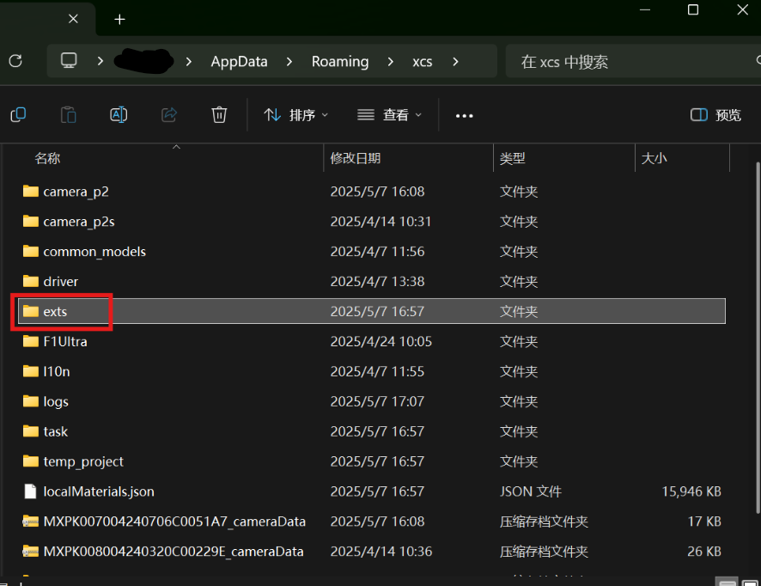This screenshot has width=761, height=586.
Task: Add a new Explorer tab
Action: (x=119, y=20)
